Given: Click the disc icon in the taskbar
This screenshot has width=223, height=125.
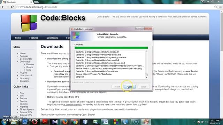Looking at the screenshot, I should coord(136,122).
